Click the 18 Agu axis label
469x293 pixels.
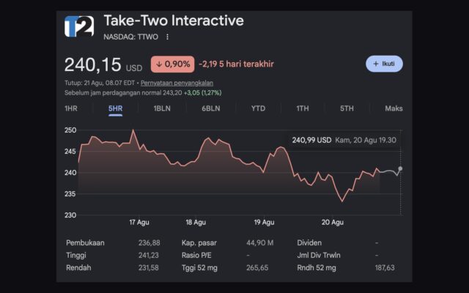(x=196, y=223)
